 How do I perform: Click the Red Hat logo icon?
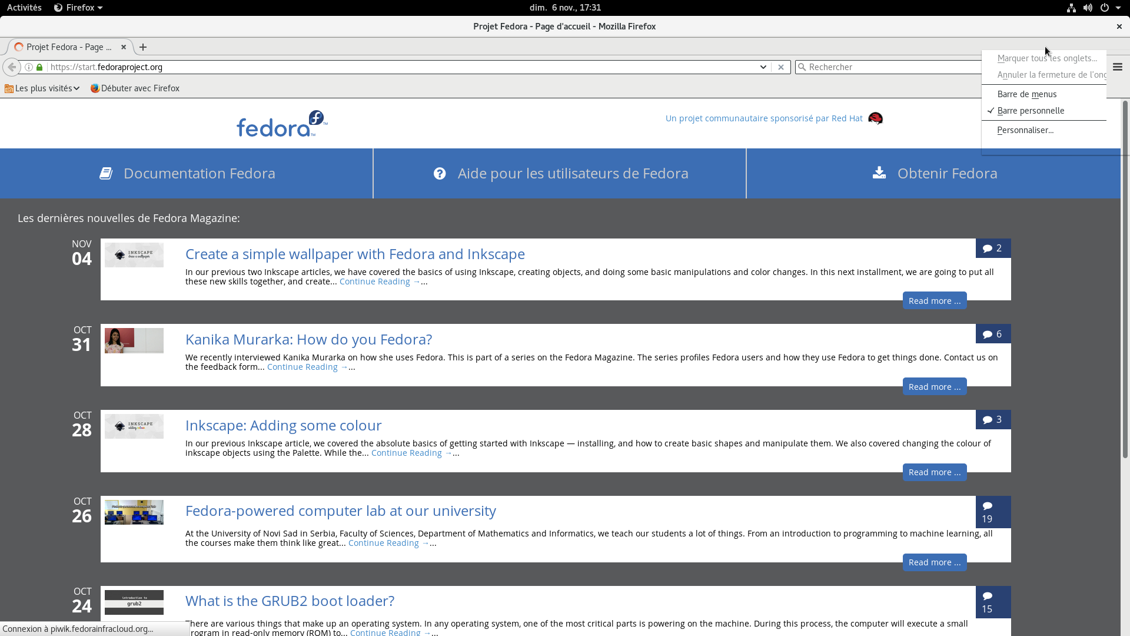tap(875, 118)
